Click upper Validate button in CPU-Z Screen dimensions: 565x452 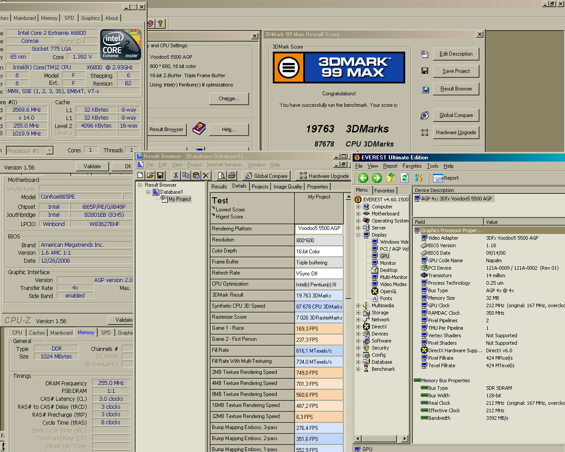click(92, 166)
